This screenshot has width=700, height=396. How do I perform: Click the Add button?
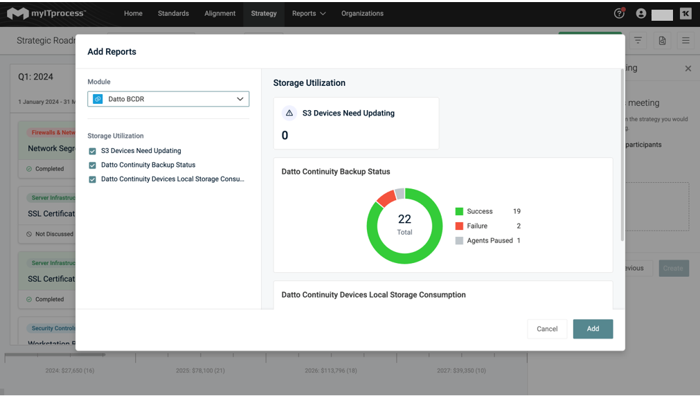point(593,329)
